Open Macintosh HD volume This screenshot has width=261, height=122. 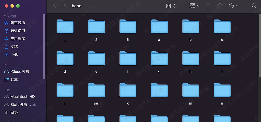pos(22,97)
